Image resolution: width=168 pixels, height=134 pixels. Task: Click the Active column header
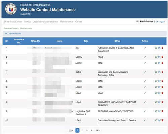pos(145,41)
